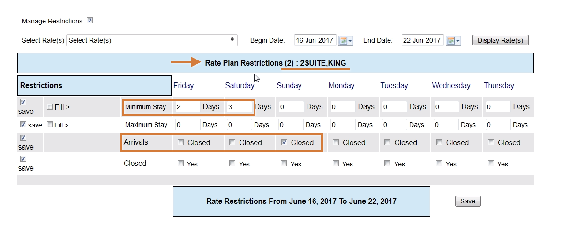Screen dimensions: 570x247
Task: Uncheck Sunday Arrivals Closed checkbox
Action: [x=284, y=142]
